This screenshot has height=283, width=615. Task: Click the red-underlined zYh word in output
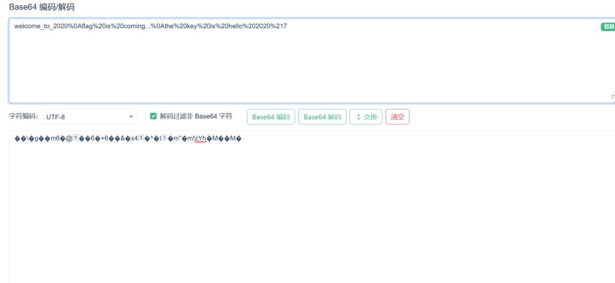(x=201, y=139)
